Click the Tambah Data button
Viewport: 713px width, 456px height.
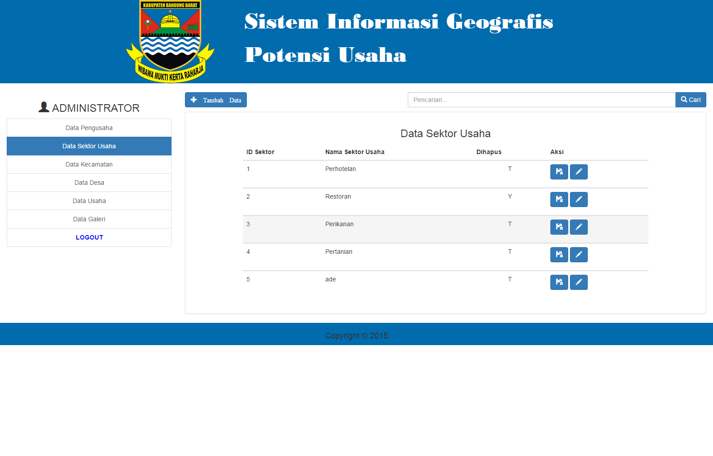click(x=216, y=100)
